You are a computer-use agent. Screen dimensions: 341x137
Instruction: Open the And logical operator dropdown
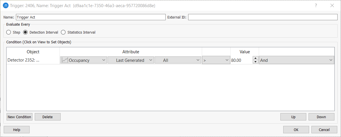(296, 60)
